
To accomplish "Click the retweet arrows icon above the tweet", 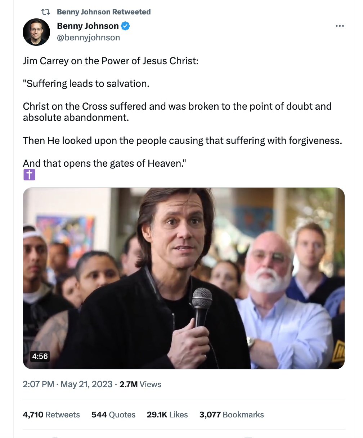I will point(45,12).
